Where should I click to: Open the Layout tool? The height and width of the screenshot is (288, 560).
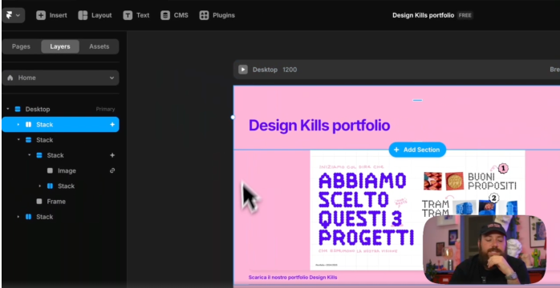[x=95, y=15]
